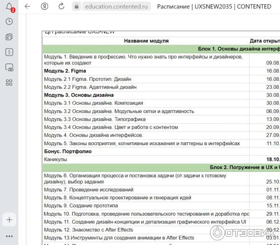The image size is (280, 245).
Task: Click the page title in address bar
Action: (x=214, y=7)
